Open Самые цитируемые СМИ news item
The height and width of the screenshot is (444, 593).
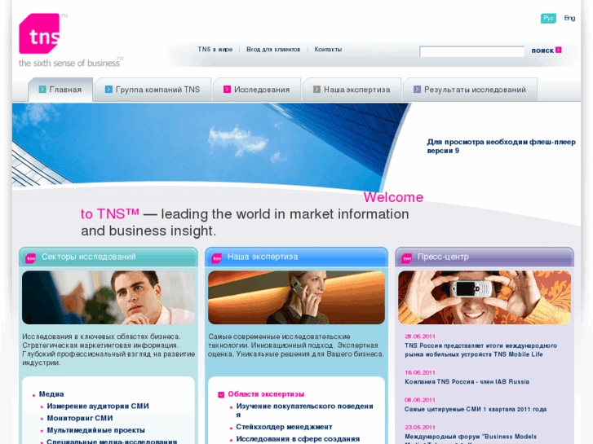476,409
